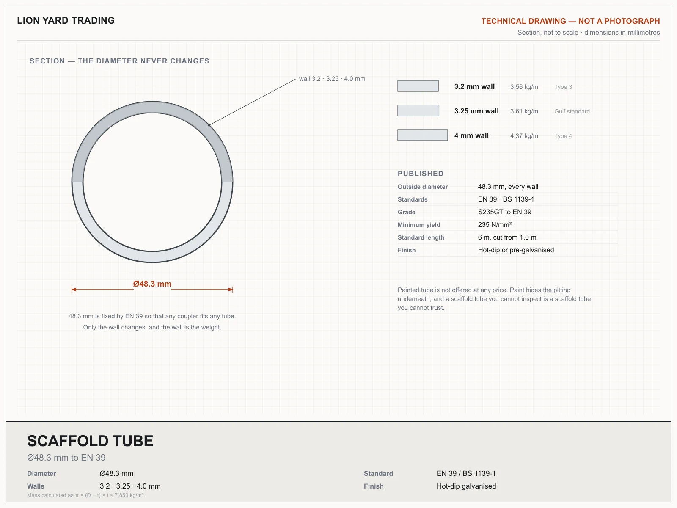Click the 3.2 mm wall thickness swatch
Image resolution: width=677 pixels, height=508 pixels.
pos(418,86)
